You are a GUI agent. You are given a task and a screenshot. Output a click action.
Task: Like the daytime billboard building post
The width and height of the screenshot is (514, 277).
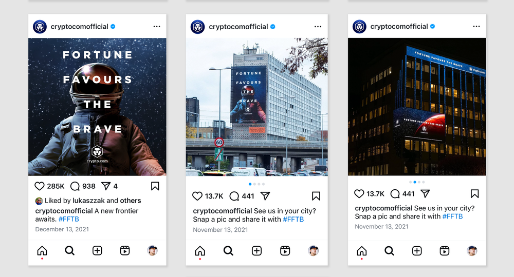pos(197,196)
